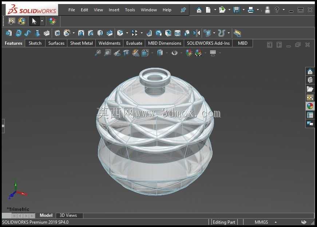Image resolution: width=317 pixels, height=227 pixels.
Task: Choose the Mirror feature icon
Action: pos(197,33)
